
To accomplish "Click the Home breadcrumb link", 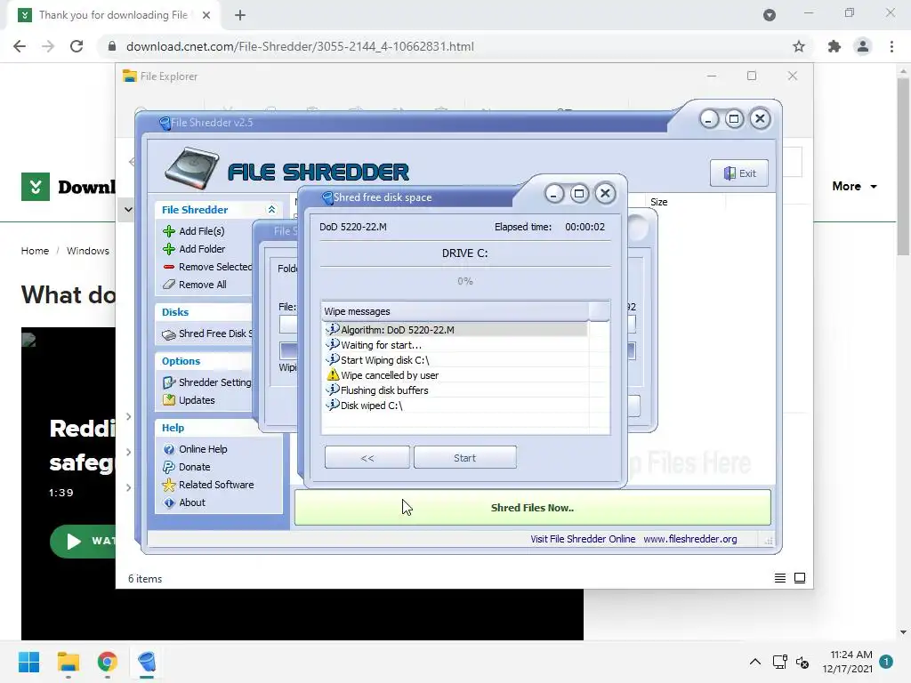I will [35, 251].
